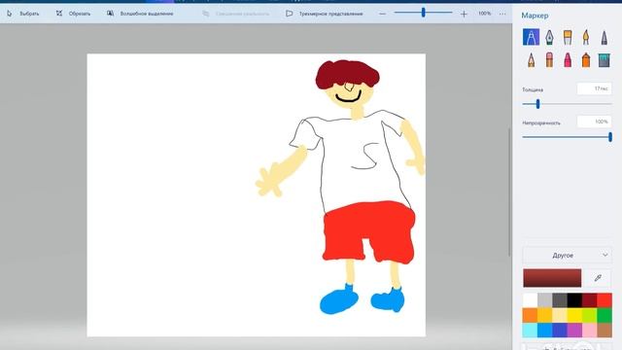
Task: Select the Pencil tool
Action: [531, 60]
